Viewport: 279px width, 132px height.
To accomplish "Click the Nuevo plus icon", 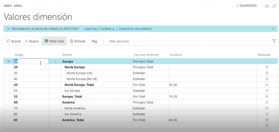I will click(x=26, y=41).
